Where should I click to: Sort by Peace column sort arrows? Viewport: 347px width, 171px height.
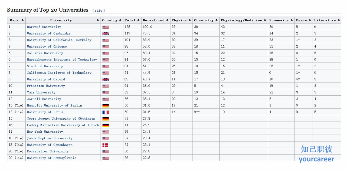click(x=310, y=20)
